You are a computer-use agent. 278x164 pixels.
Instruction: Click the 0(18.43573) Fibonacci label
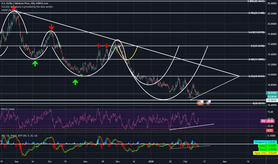(x=259, y=103)
